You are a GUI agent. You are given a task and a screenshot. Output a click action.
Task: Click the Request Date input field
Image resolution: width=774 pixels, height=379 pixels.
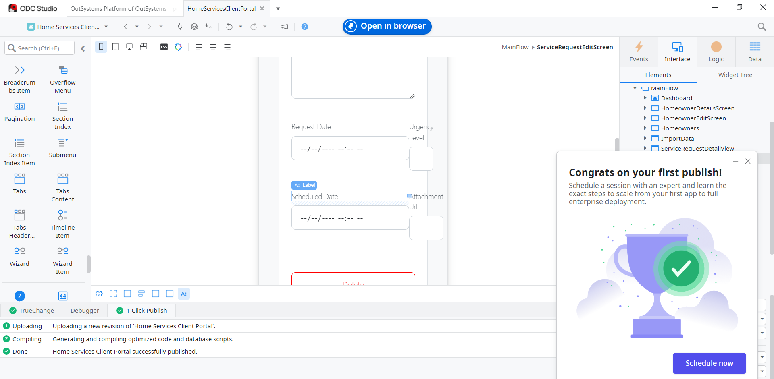pyautogui.click(x=350, y=149)
